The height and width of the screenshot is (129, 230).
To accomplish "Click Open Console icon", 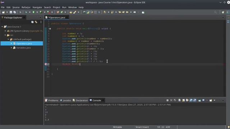I will [x=211, y=100].
